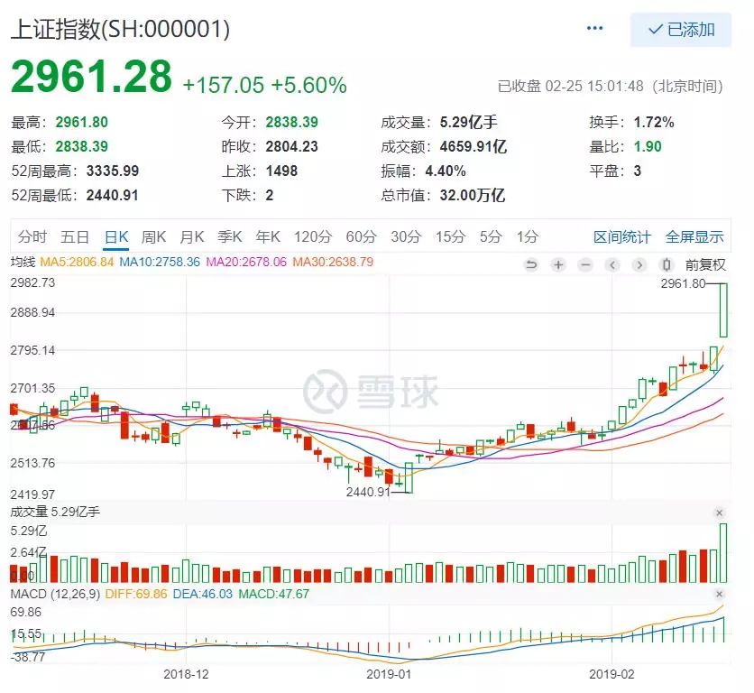The height and width of the screenshot is (693, 754).
Task: Click the 2019-01 date axis label
Action: pos(389,674)
